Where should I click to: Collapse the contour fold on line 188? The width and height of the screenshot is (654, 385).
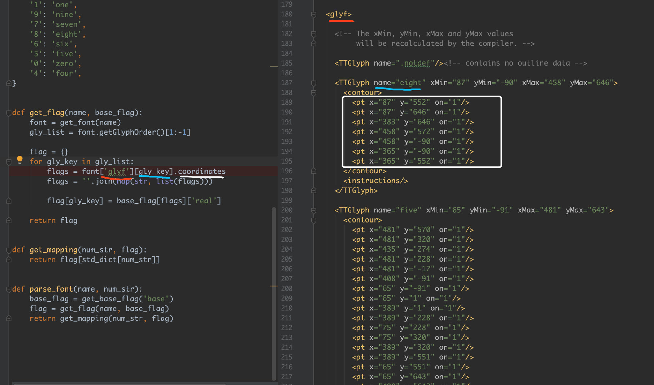pyautogui.click(x=314, y=93)
